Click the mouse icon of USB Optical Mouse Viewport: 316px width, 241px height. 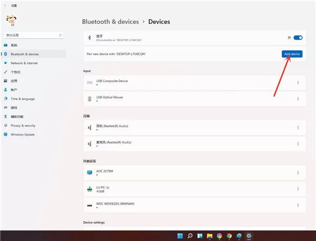pos(90,99)
